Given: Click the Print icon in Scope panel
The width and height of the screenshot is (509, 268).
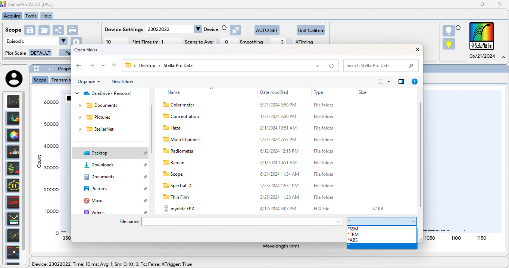Looking at the screenshot, I should point(72,30).
